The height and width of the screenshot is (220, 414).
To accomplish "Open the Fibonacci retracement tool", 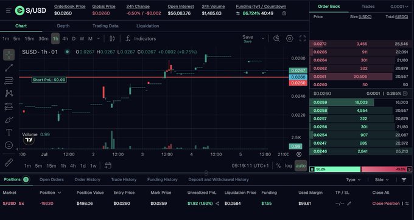I will pos(9,81).
